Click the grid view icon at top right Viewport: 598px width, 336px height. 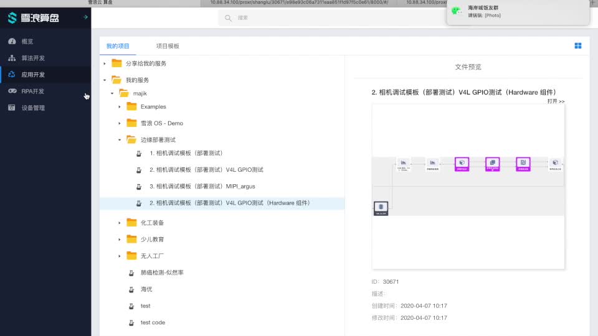pyautogui.click(x=578, y=45)
